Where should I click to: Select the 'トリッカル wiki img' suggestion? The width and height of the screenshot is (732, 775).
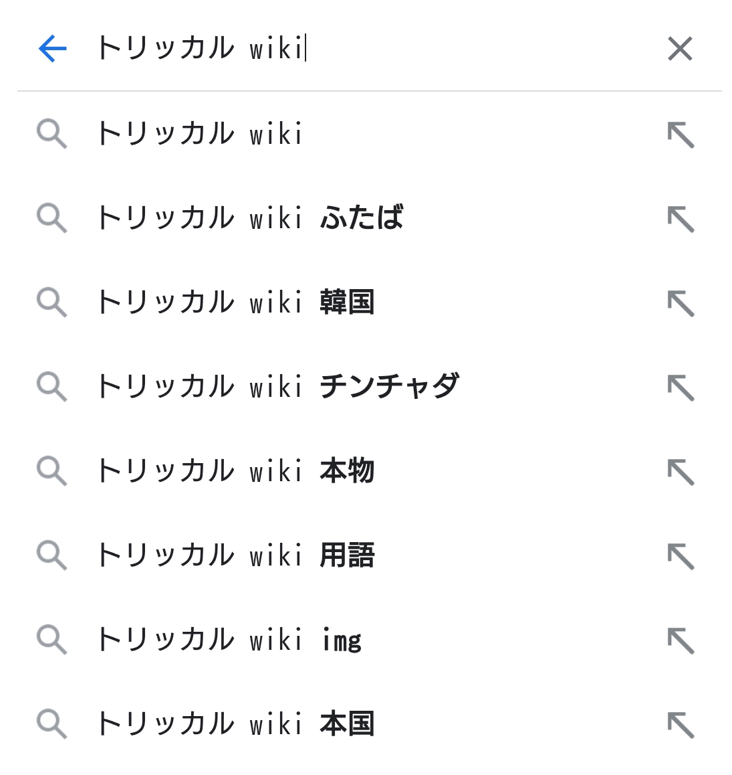229,640
